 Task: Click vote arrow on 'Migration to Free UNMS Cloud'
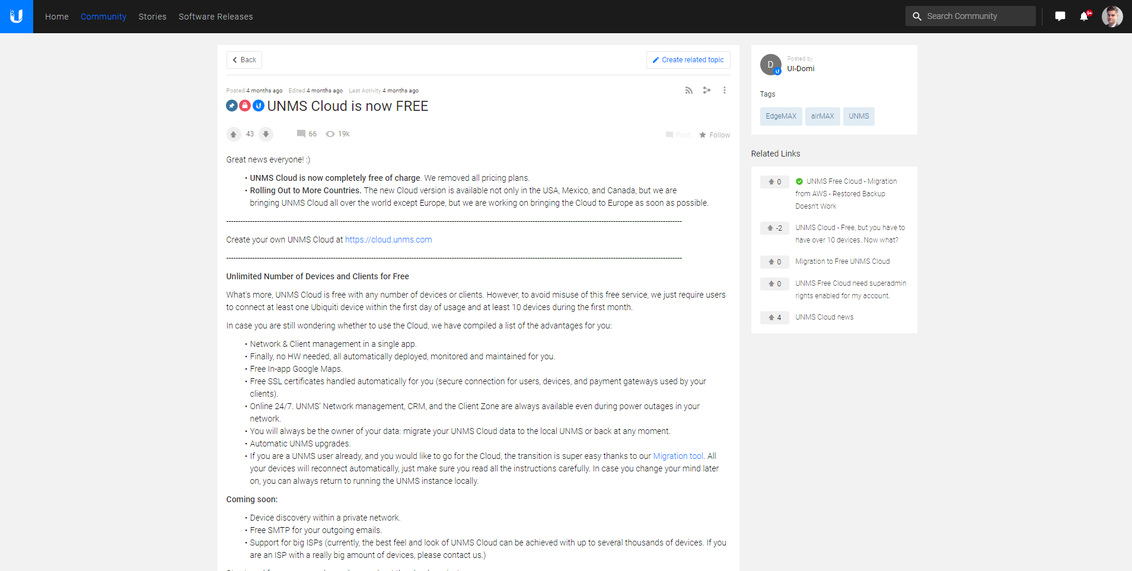point(771,262)
